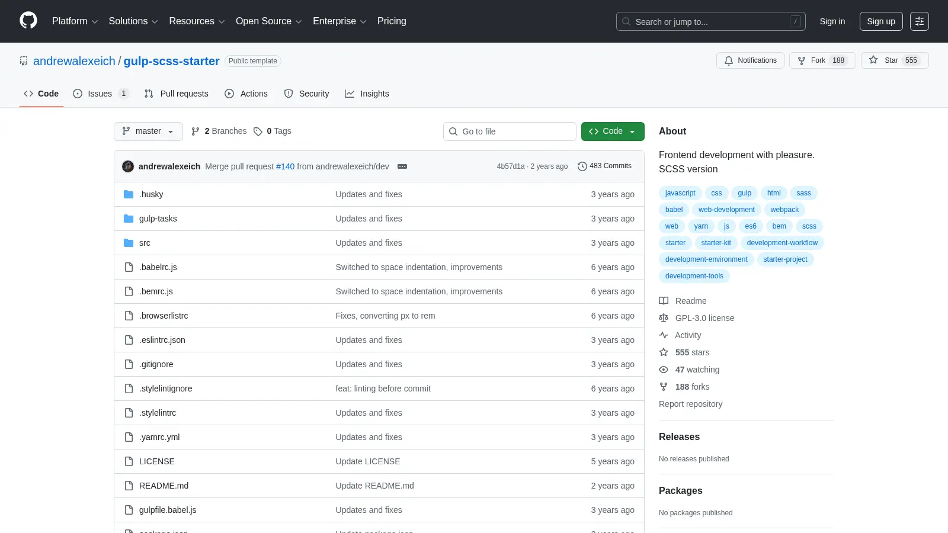Click the file icon next to README.md
This screenshot has width=948, height=533.
(129, 486)
